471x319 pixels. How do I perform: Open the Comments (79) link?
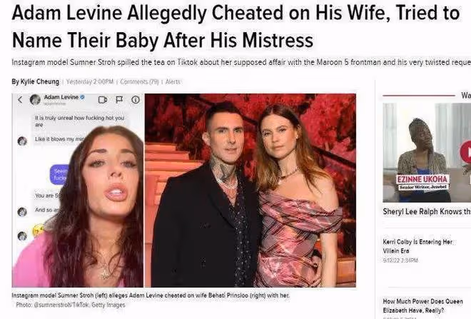[139, 81]
